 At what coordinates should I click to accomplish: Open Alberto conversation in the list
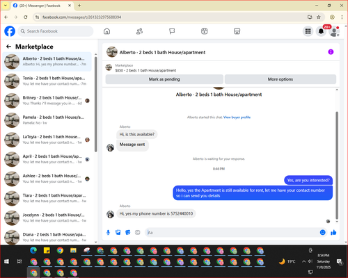(47, 62)
